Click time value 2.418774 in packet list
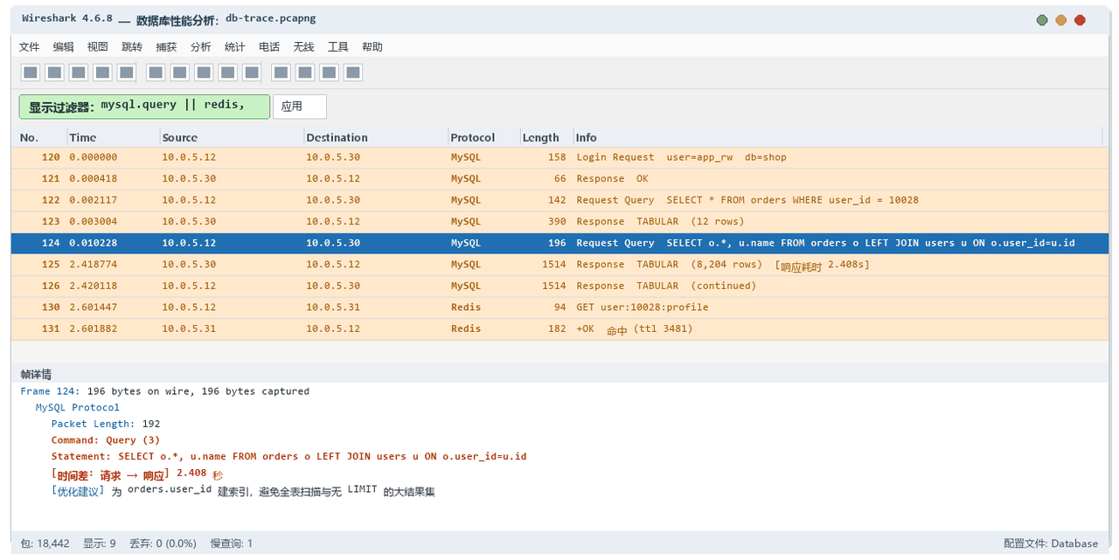Image resolution: width=1119 pixels, height=560 pixels. [94, 265]
